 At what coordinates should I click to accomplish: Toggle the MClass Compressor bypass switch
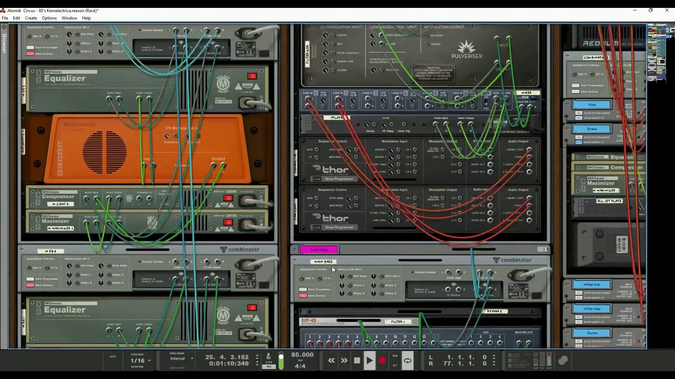click(x=228, y=198)
